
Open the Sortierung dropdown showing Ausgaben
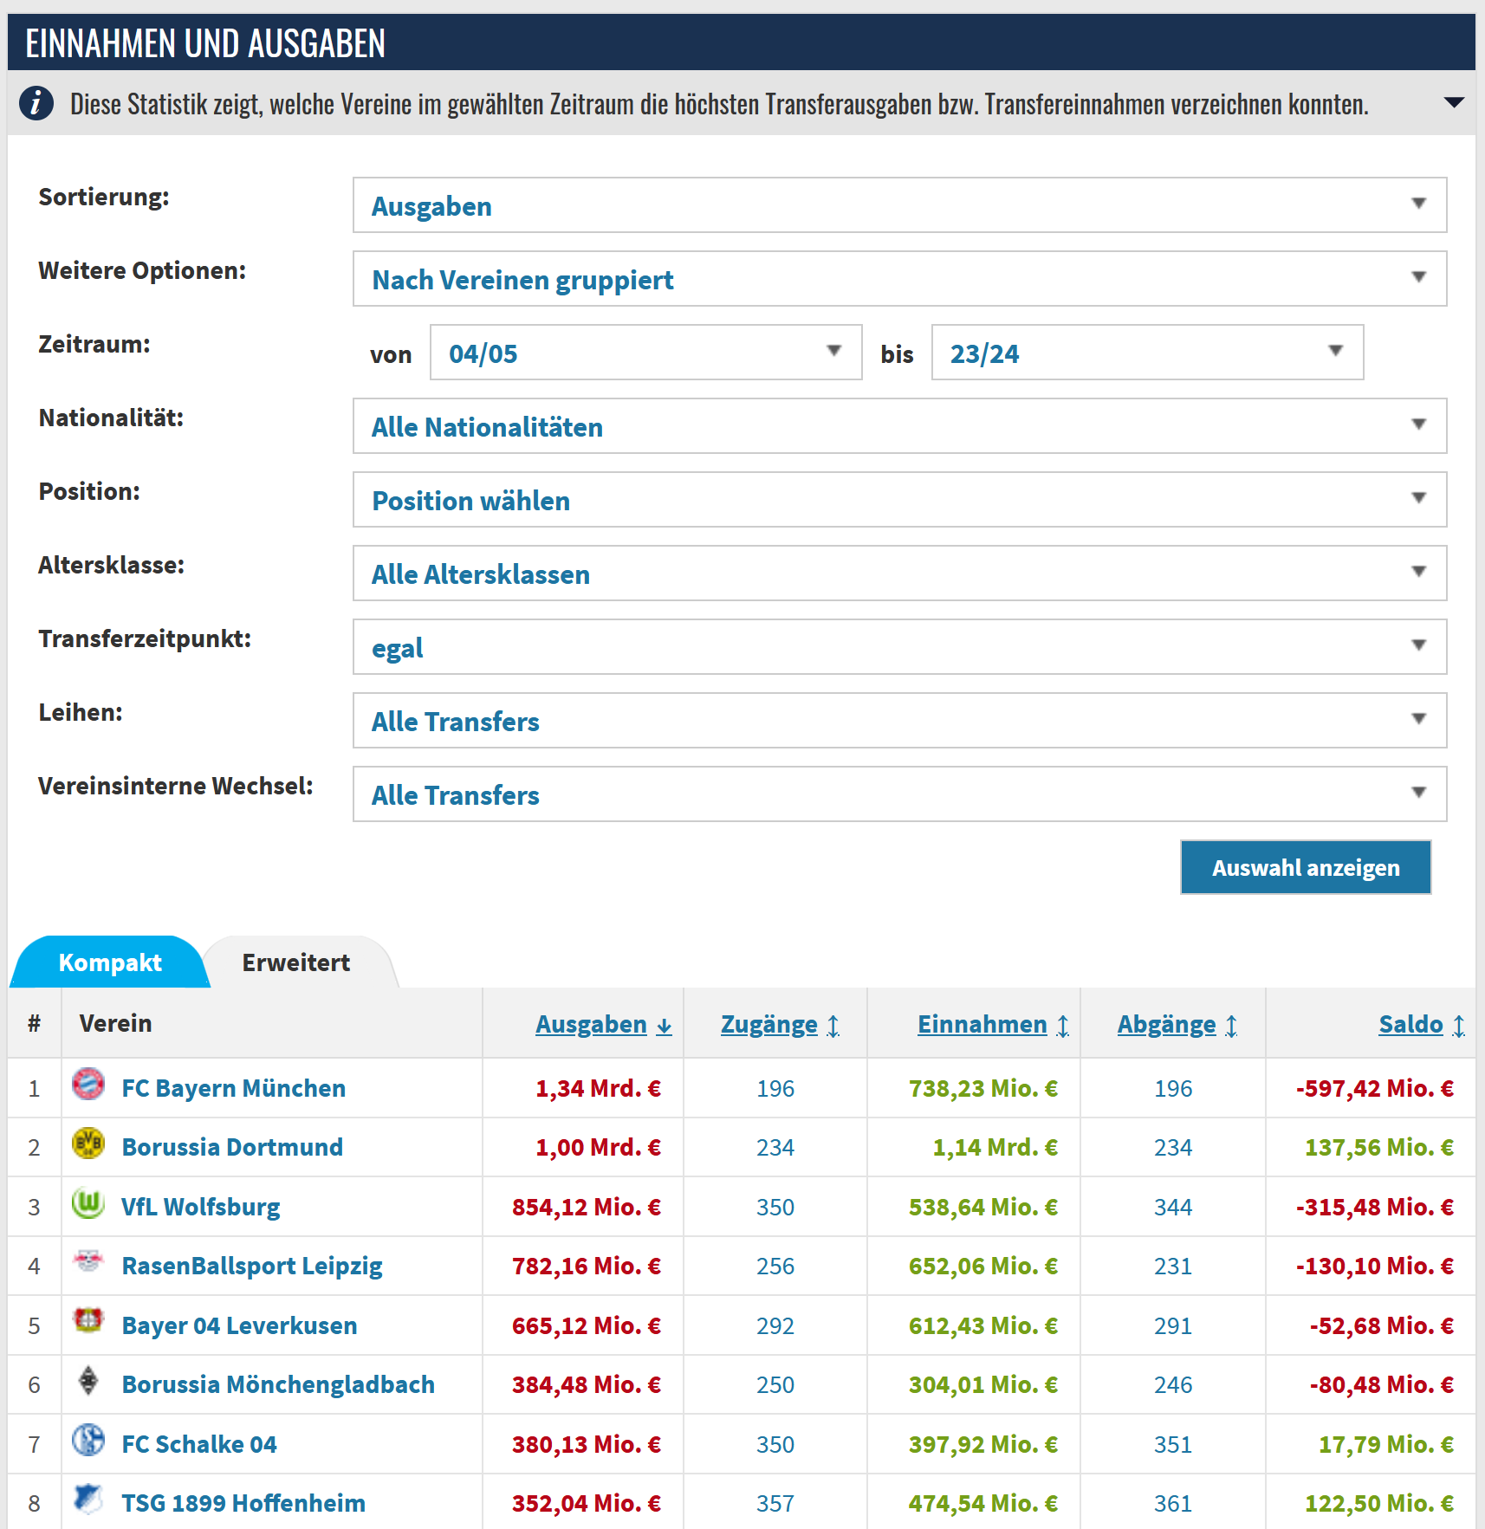pyautogui.click(x=899, y=205)
